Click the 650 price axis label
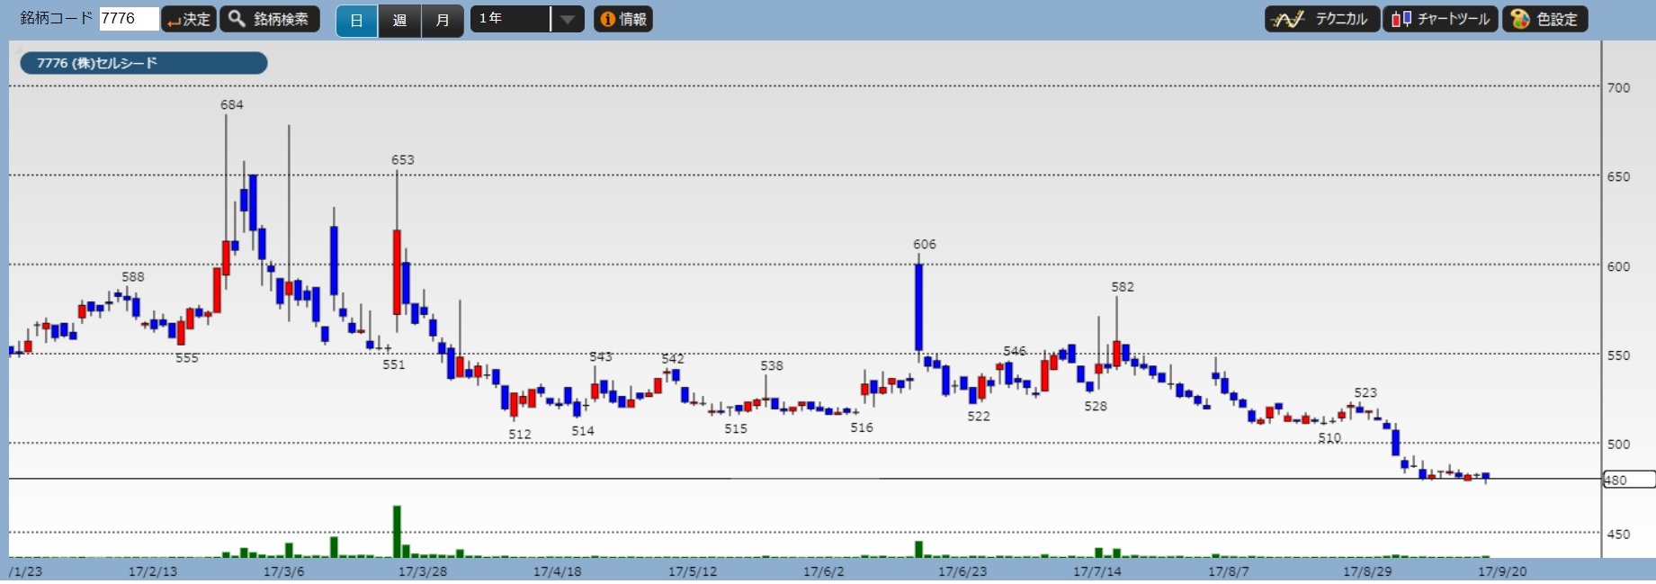 click(1618, 176)
